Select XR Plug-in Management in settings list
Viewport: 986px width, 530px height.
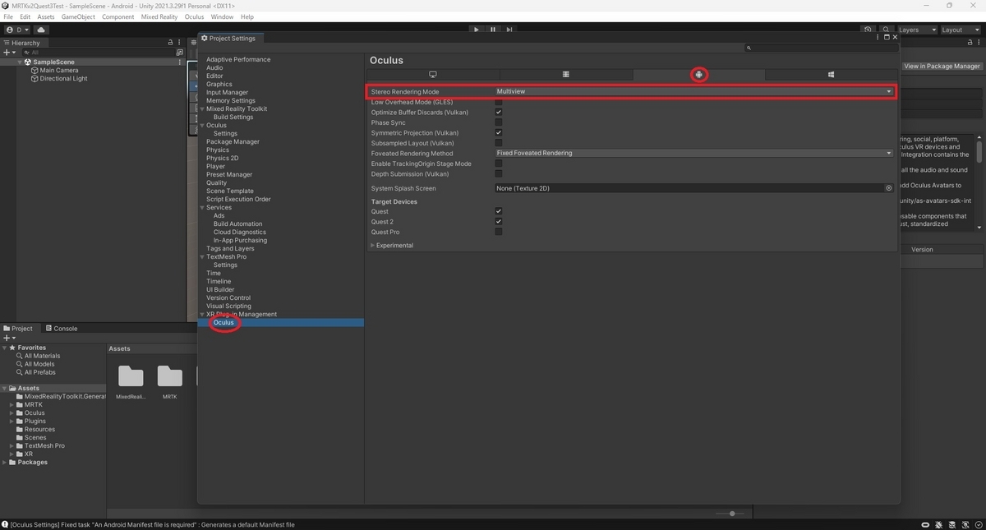coord(242,314)
